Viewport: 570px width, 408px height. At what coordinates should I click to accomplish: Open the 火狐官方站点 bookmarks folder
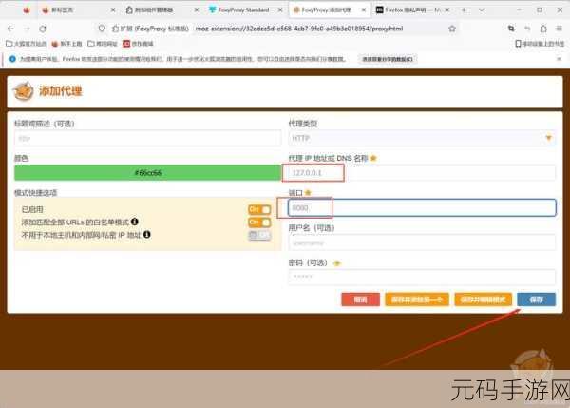(x=26, y=44)
